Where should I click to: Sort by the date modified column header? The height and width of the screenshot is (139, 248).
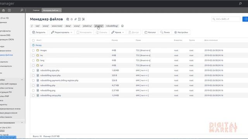[211, 40]
